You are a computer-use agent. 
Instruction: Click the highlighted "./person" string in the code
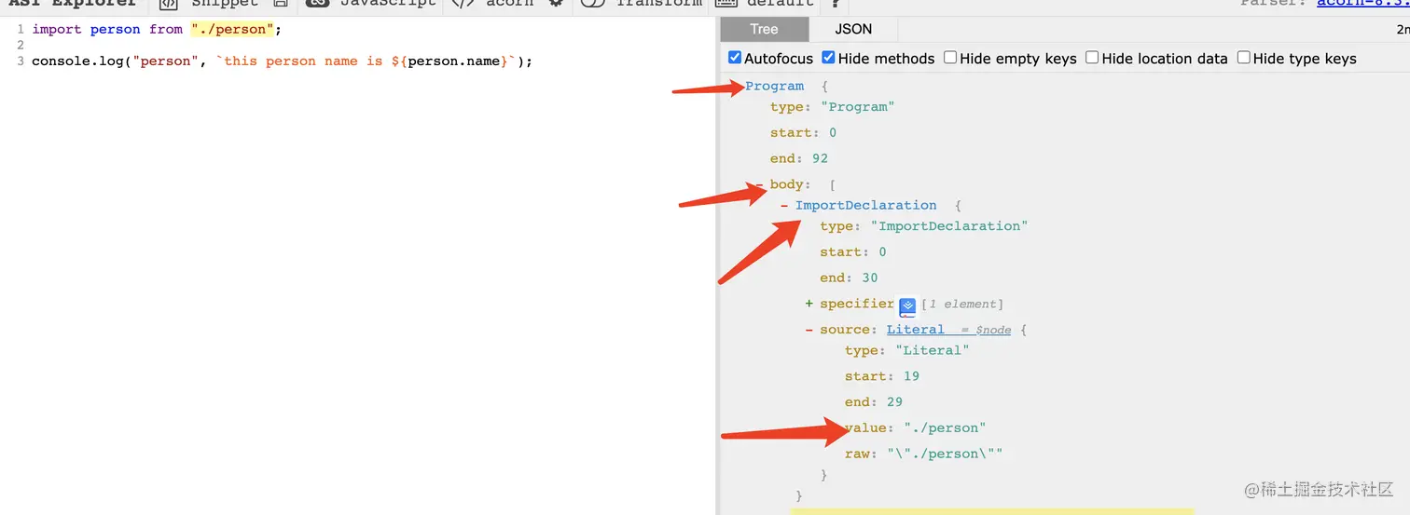pyautogui.click(x=232, y=30)
